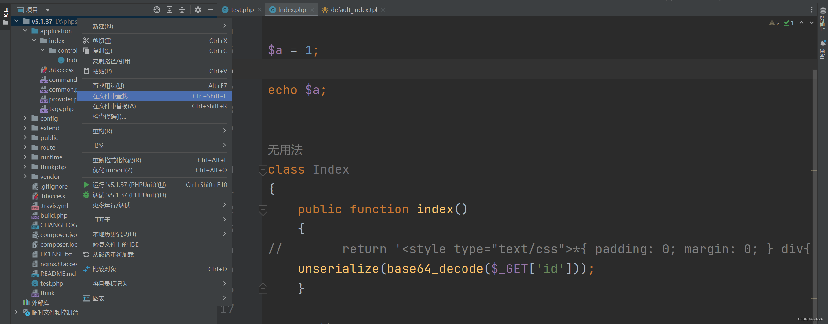The image size is (828, 324).
Task: Select 比较对象... menu entry
Action: point(154,269)
